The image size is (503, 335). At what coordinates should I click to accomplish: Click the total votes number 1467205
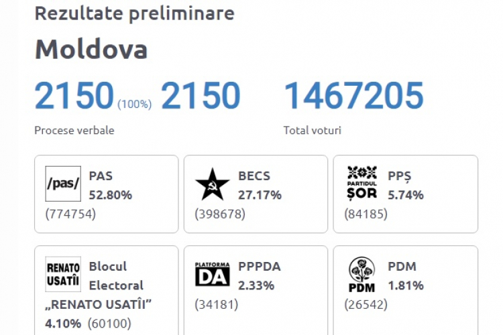353,95
